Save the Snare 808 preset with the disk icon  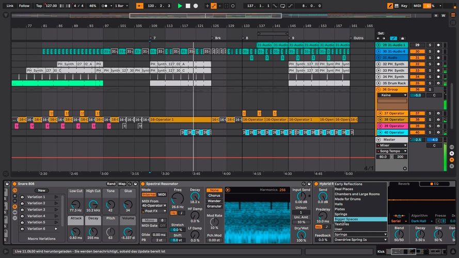(x=135, y=184)
